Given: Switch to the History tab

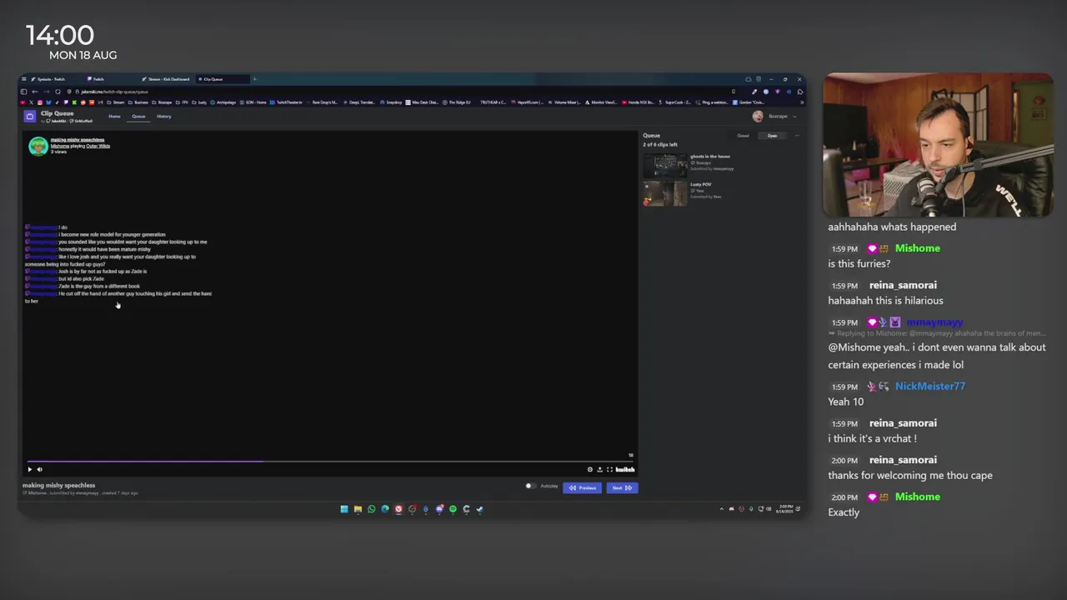Looking at the screenshot, I should point(164,116).
